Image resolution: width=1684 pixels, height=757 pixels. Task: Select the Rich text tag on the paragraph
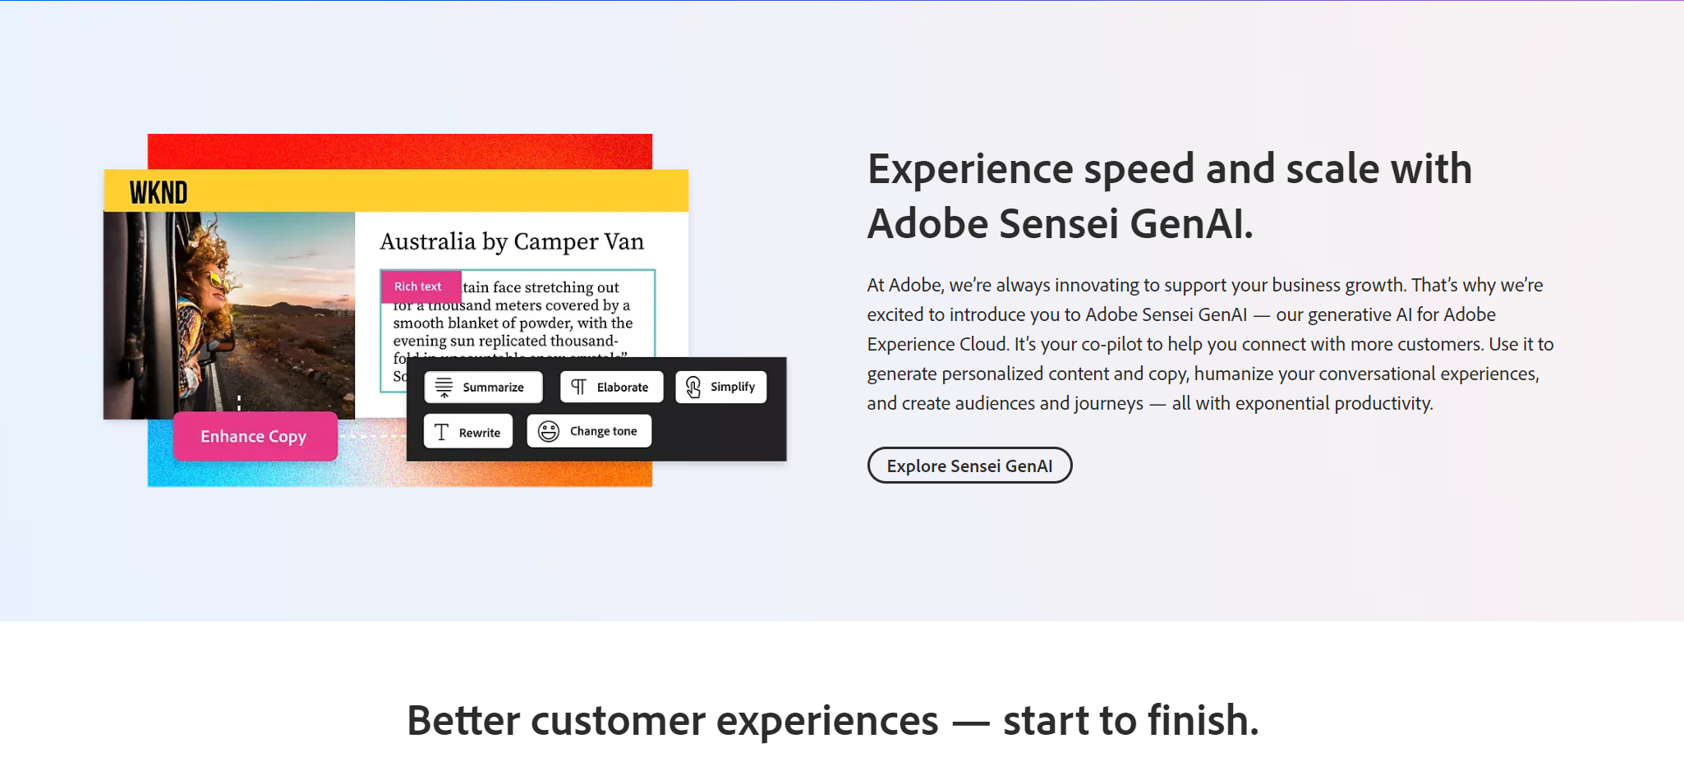[x=420, y=286]
